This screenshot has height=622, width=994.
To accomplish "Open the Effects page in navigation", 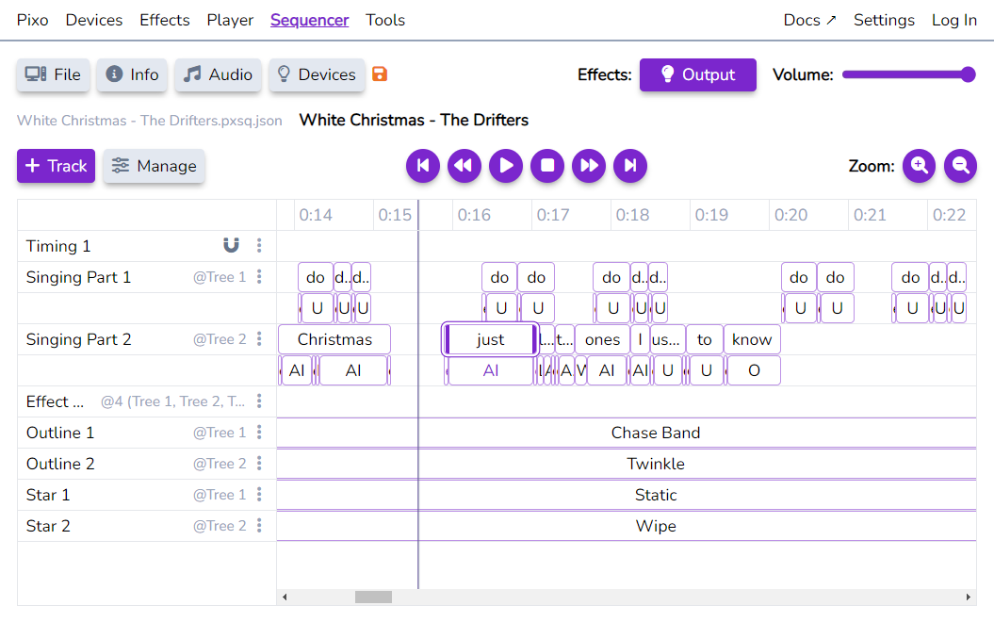I will coord(165,20).
